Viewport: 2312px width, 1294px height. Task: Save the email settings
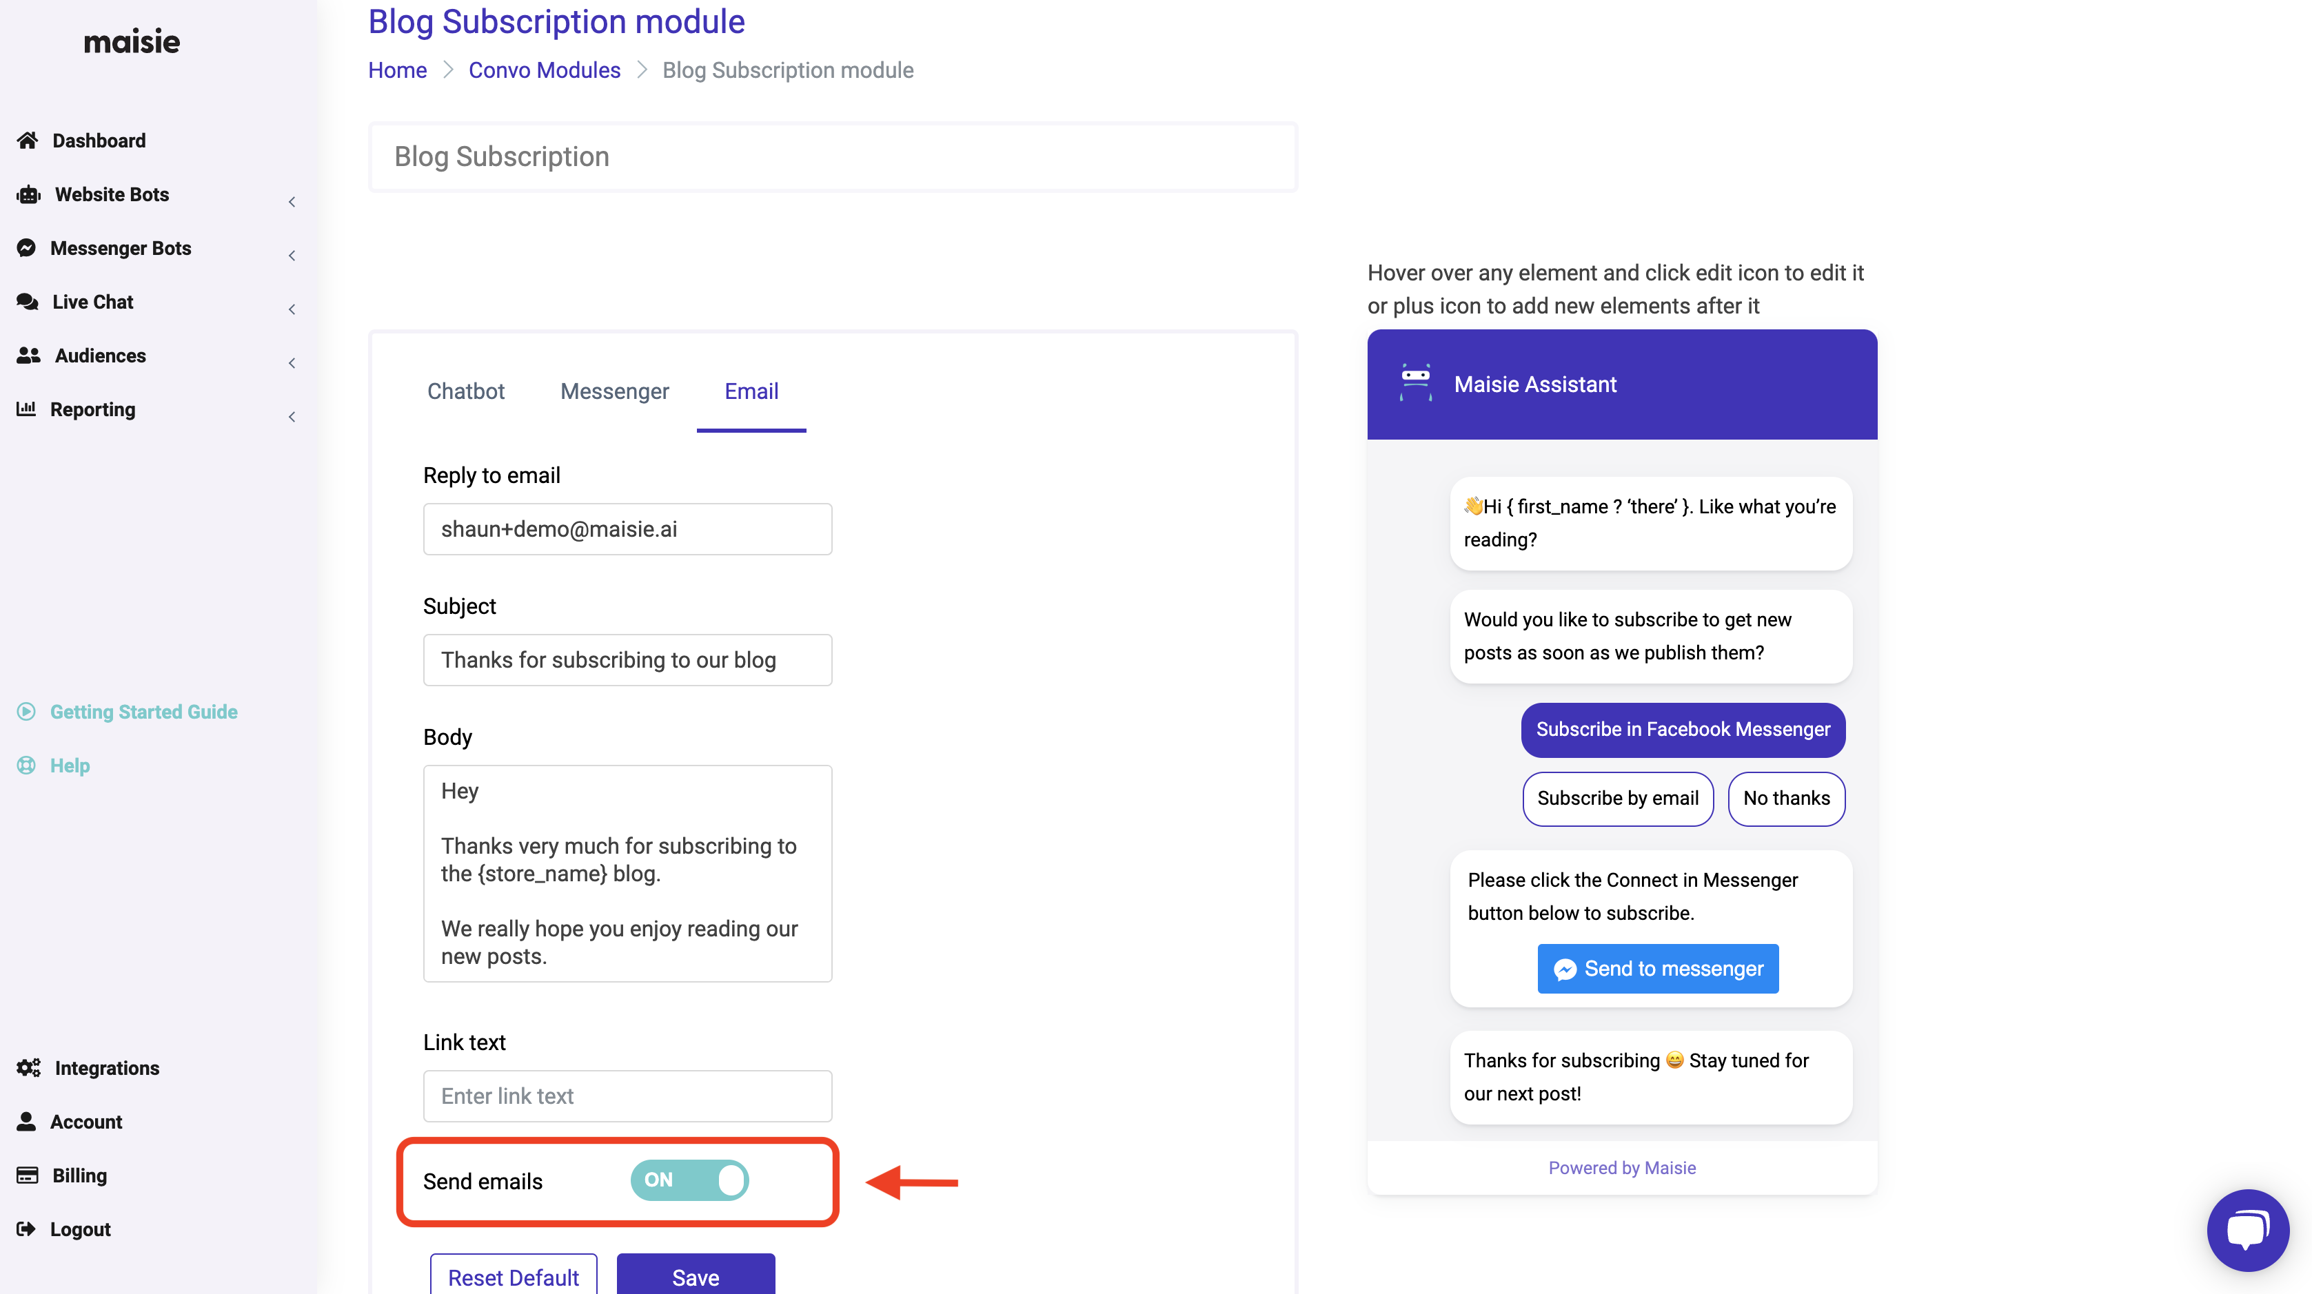[696, 1277]
